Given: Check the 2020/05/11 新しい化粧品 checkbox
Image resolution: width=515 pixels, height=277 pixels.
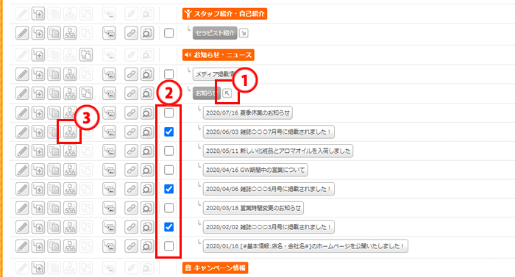Looking at the screenshot, I should [x=168, y=151].
